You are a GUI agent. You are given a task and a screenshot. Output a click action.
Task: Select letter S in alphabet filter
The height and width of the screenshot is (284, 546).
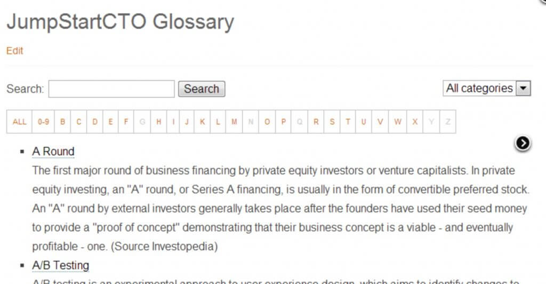pyautogui.click(x=332, y=122)
